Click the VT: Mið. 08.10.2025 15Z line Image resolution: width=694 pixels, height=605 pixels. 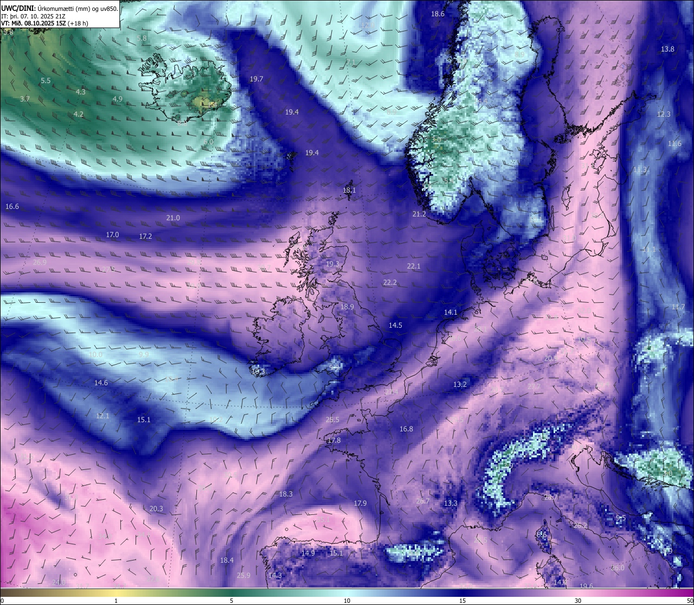(44, 23)
